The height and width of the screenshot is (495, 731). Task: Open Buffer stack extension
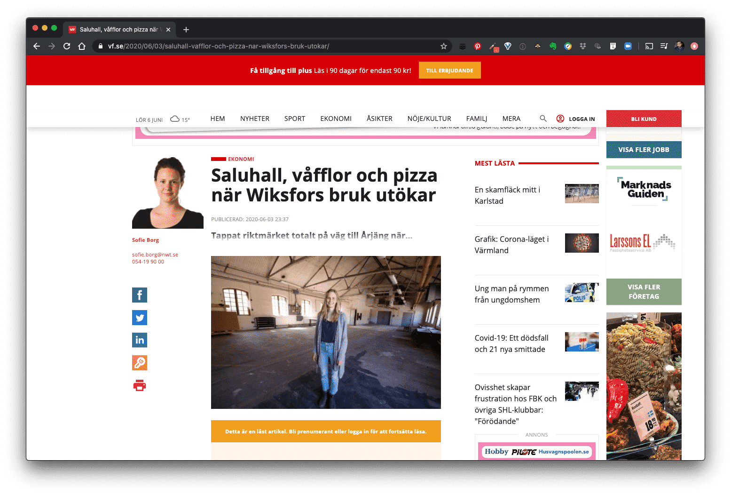pyautogui.click(x=463, y=46)
